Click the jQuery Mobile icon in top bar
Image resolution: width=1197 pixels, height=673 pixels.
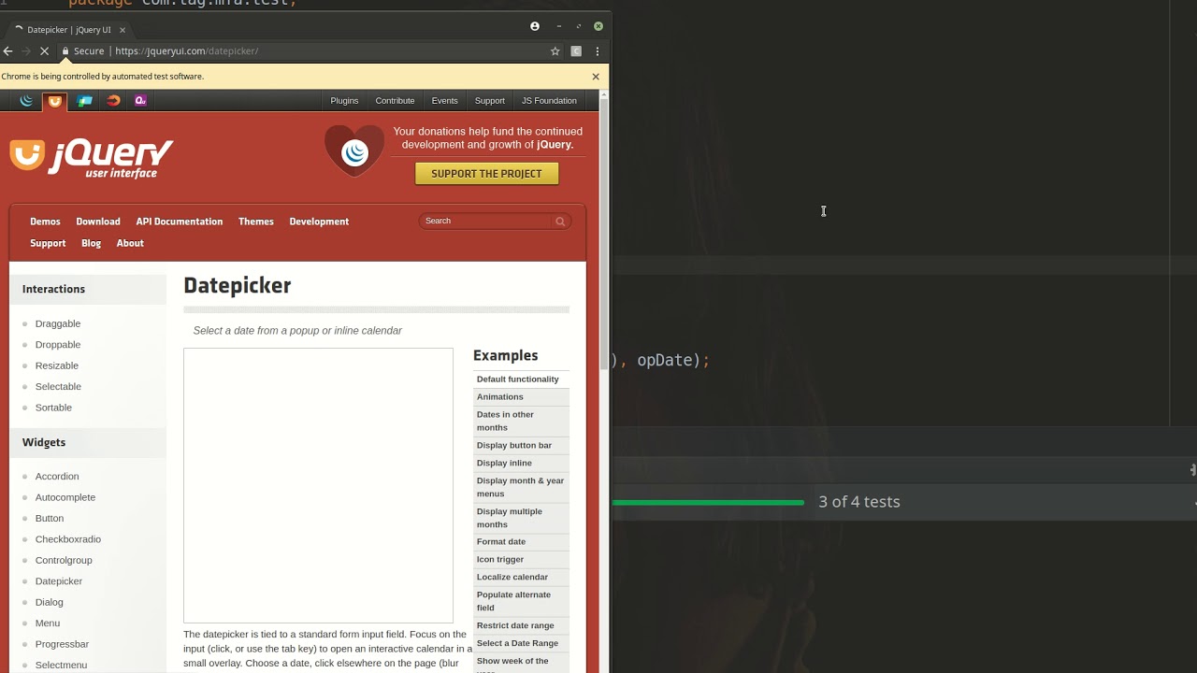pos(84,101)
